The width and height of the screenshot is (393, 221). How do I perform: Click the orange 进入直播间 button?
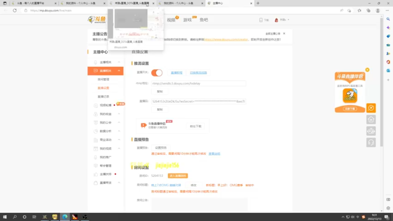pos(178,176)
